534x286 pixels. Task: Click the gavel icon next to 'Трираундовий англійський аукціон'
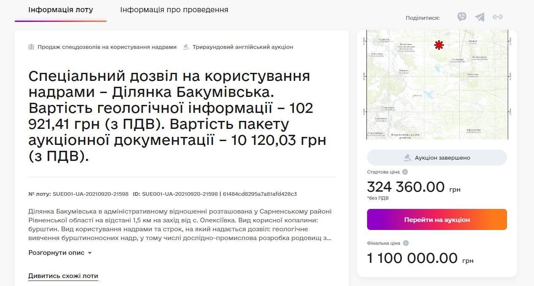[x=186, y=47]
